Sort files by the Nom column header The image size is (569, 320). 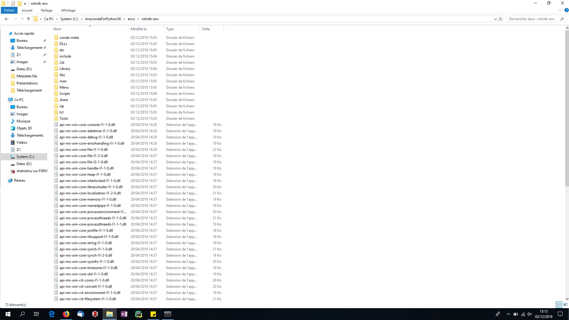[57, 29]
